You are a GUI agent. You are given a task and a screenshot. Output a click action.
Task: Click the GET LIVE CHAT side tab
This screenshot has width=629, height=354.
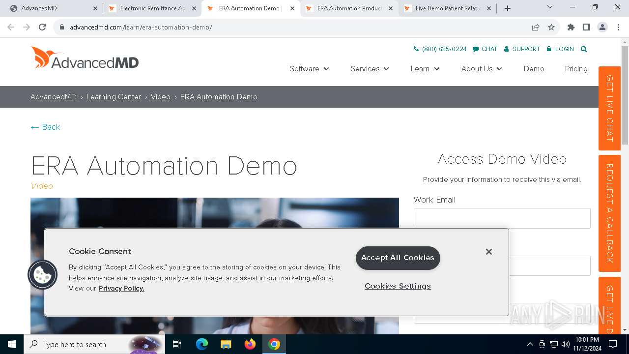(x=609, y=108)
